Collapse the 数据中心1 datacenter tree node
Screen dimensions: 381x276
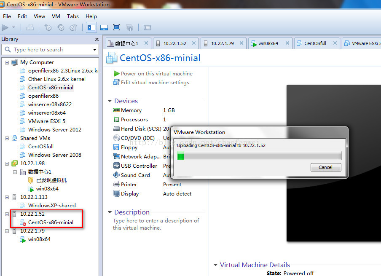(15, 172)
